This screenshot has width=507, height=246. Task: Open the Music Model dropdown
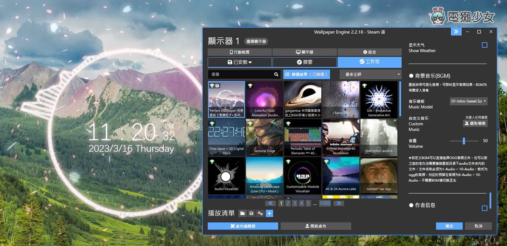[x=468, y=101]
